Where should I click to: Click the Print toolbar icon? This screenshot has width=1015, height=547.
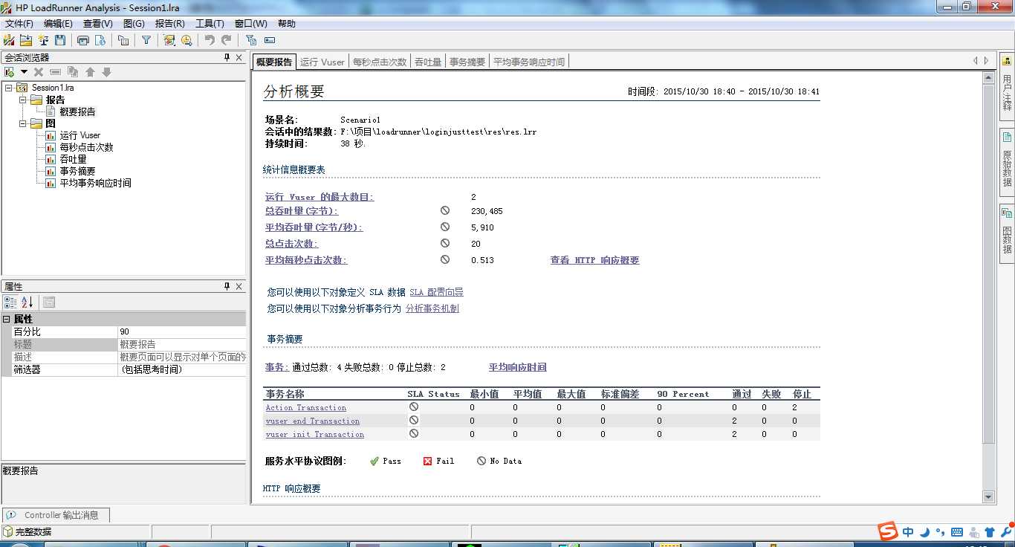[x=83, y=40]
